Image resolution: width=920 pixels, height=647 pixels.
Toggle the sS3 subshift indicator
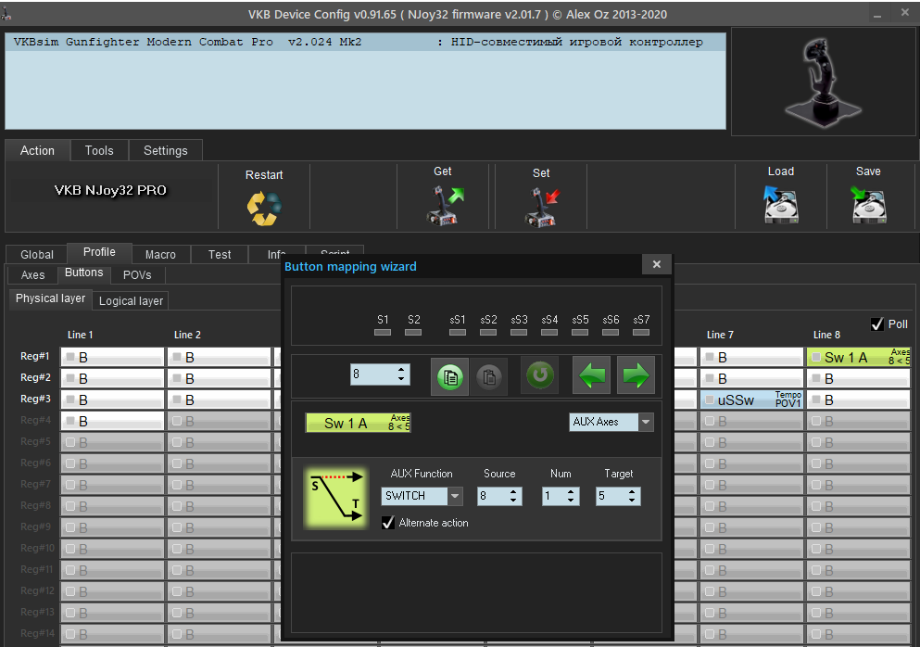pos(519,333)
